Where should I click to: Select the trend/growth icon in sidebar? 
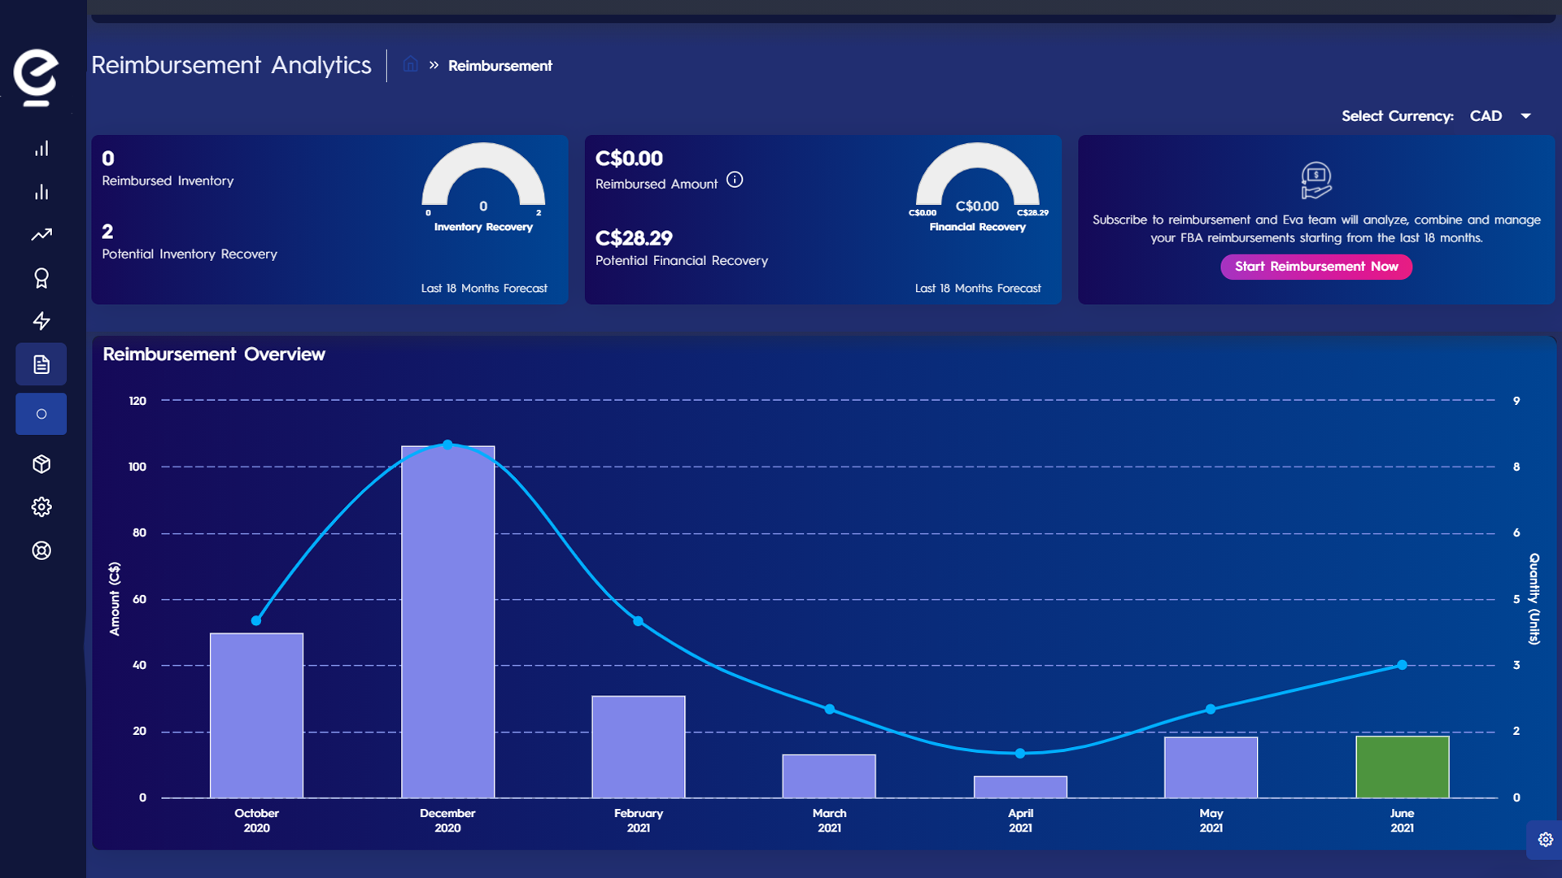(x=41, y=233)
